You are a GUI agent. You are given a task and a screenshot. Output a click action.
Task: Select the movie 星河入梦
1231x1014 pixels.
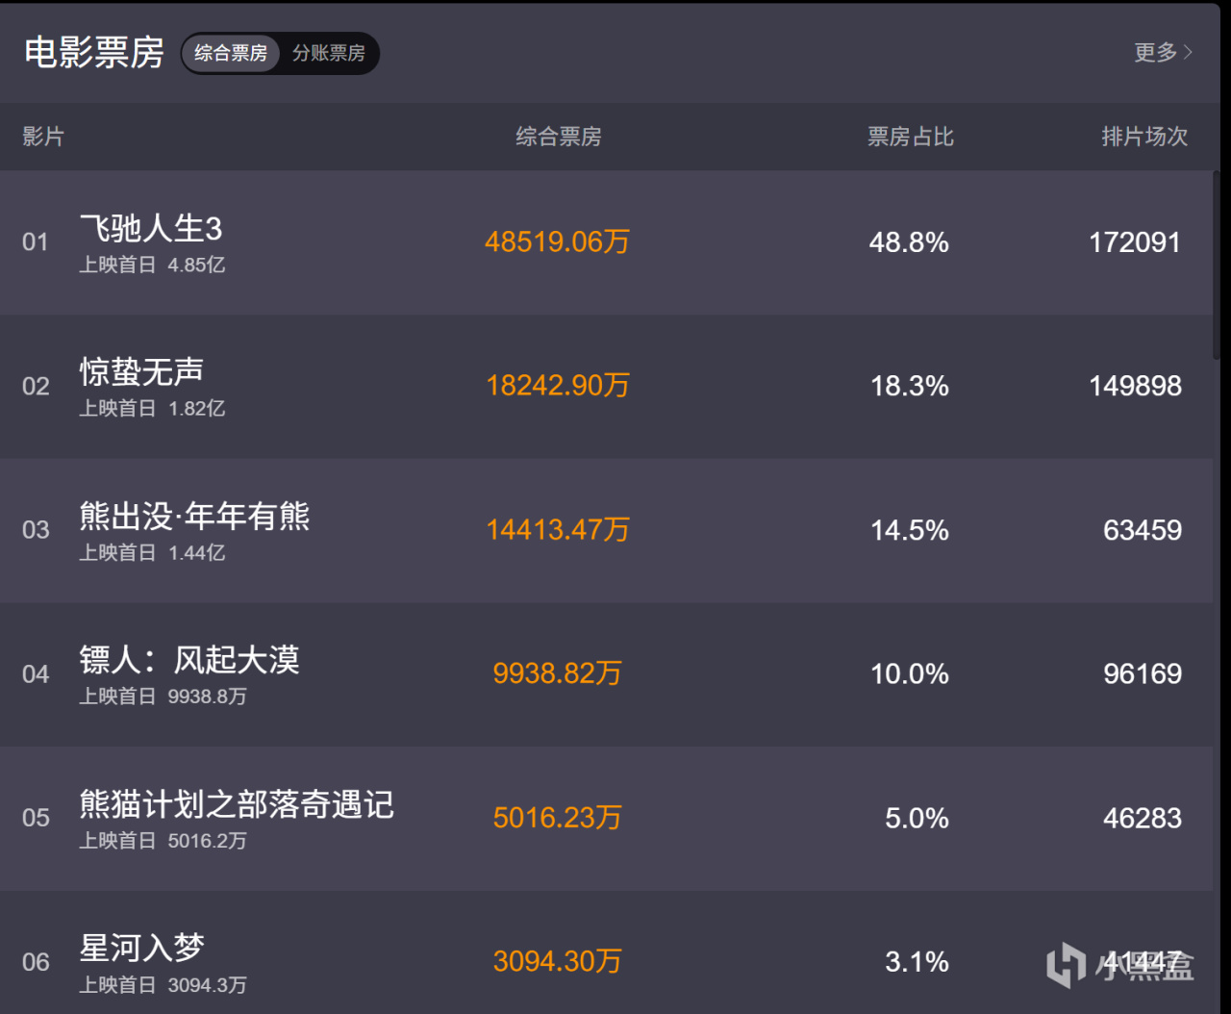coord(142,949)
